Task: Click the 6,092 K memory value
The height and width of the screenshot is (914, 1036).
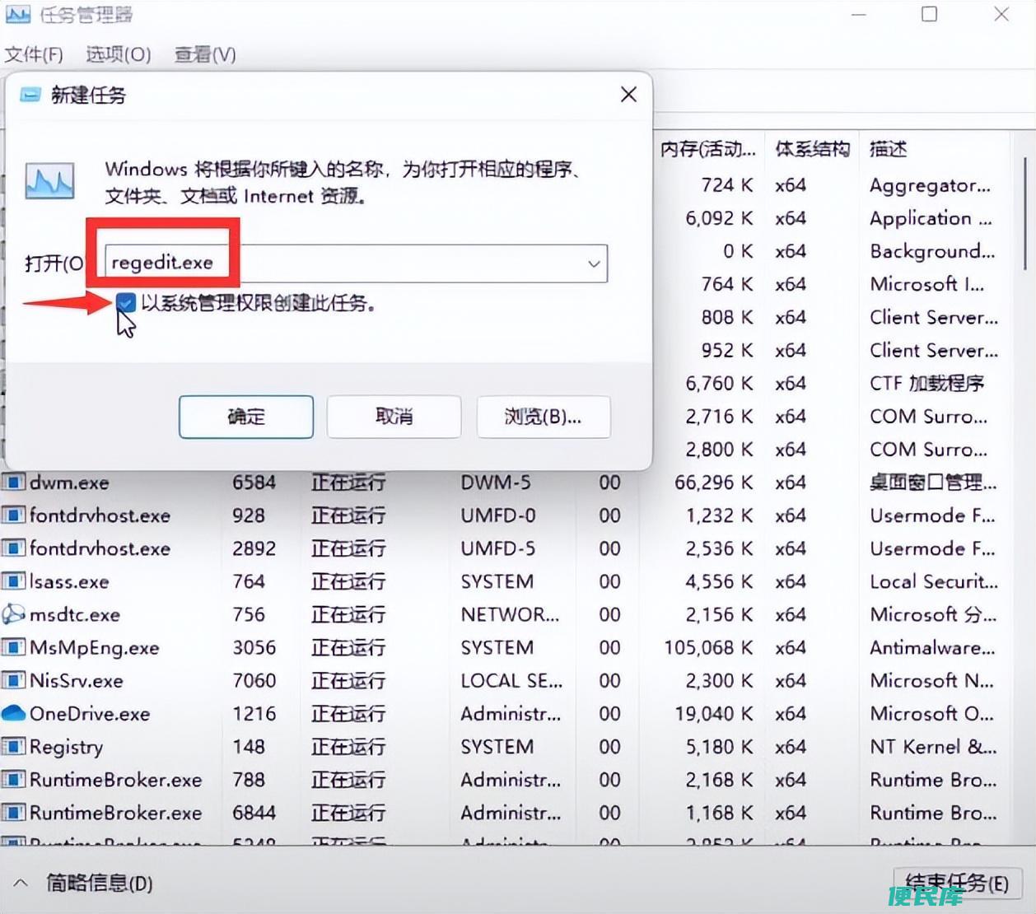Action: coord(719,218)
